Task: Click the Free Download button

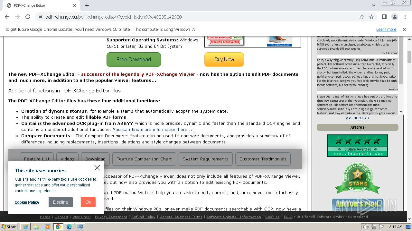Action: click(134, 59)
